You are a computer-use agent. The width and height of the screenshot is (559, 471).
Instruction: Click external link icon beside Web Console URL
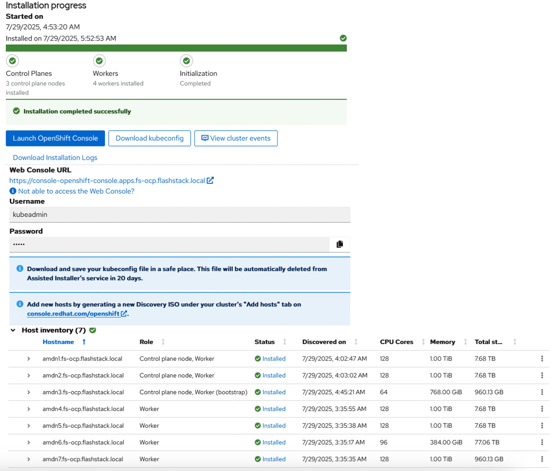(210, 181)
